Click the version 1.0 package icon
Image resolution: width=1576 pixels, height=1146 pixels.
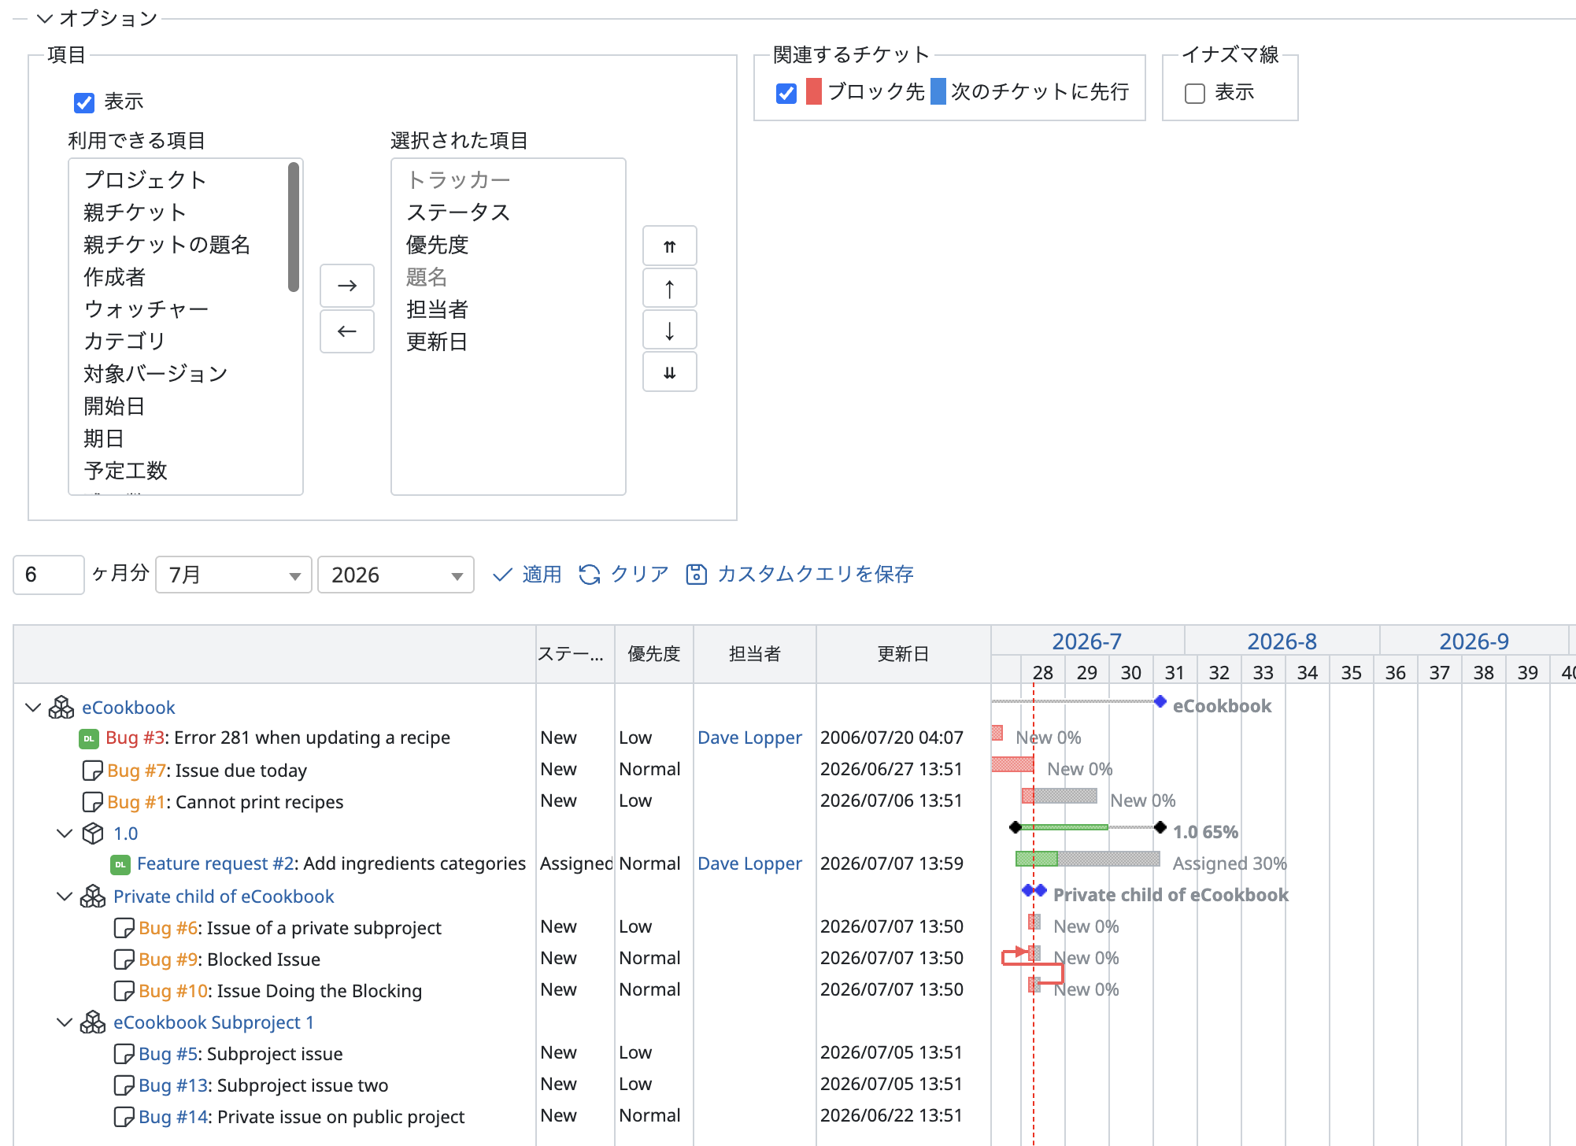point(93,833)
